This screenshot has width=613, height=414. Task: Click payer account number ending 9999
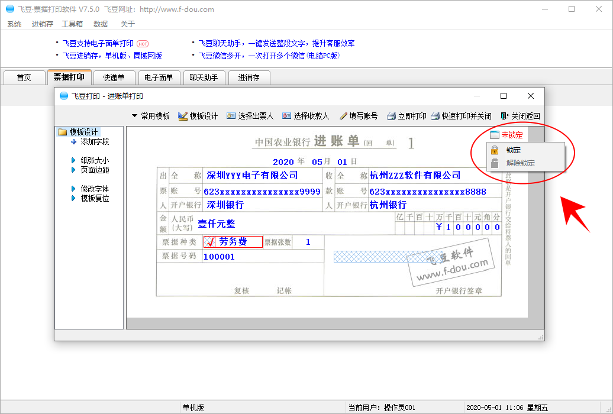point(262,192)
